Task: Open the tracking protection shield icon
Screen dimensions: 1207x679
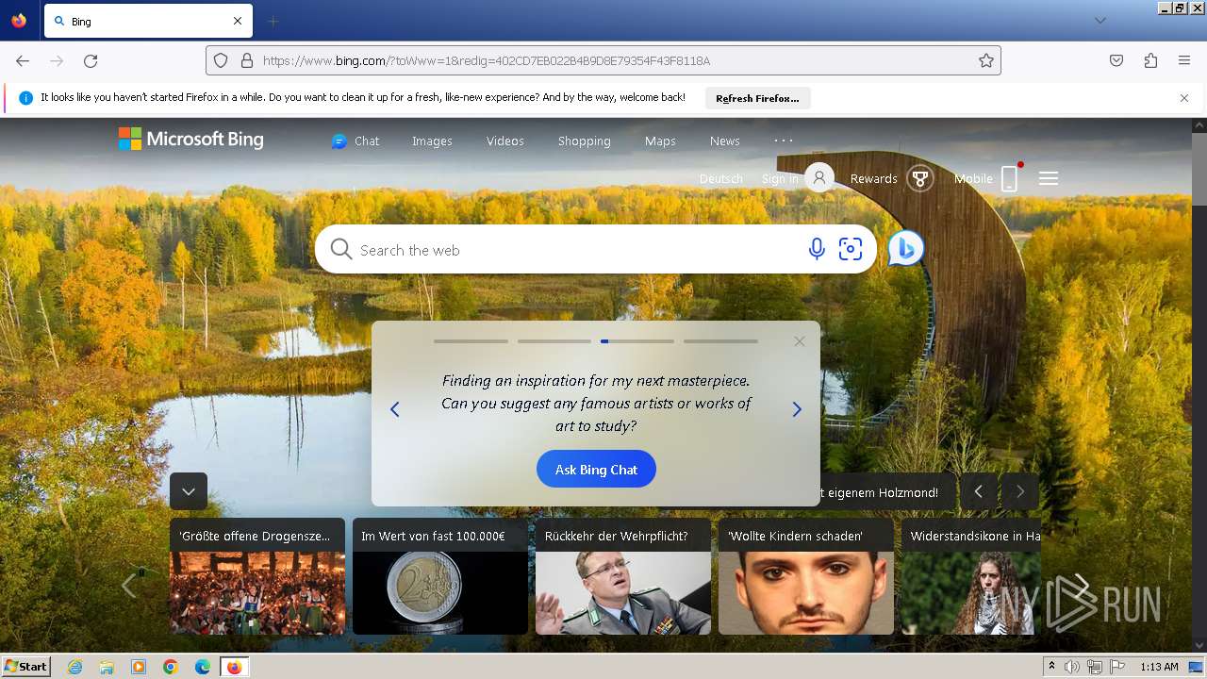Action: pyautogui.click(x=221, y=60)
